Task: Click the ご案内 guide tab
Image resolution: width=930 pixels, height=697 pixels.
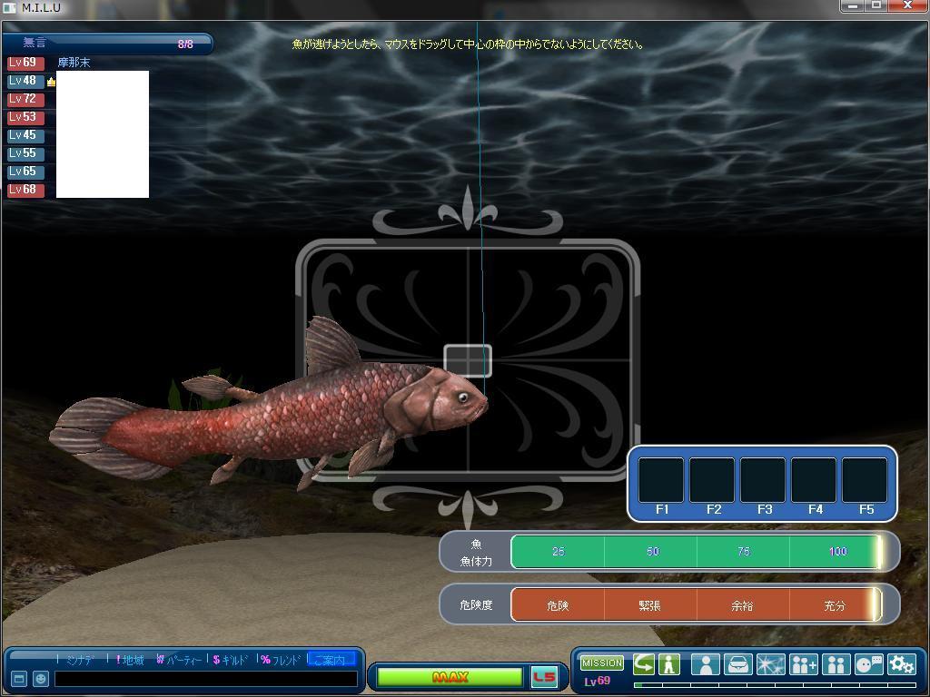Action: pyautogui.click(x=330, y=660)
